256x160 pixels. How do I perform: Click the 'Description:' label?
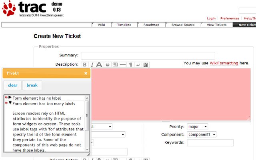[x=67, y=64]
